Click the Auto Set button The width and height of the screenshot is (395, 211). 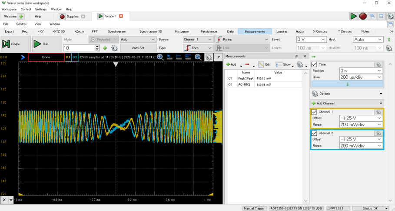tap(138, 48)
